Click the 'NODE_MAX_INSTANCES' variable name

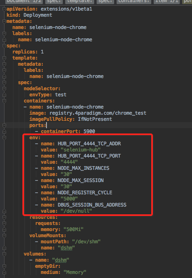pos(84,168)
